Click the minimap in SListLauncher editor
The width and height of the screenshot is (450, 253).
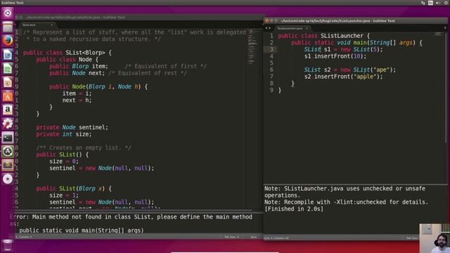[x=438, y=34]
